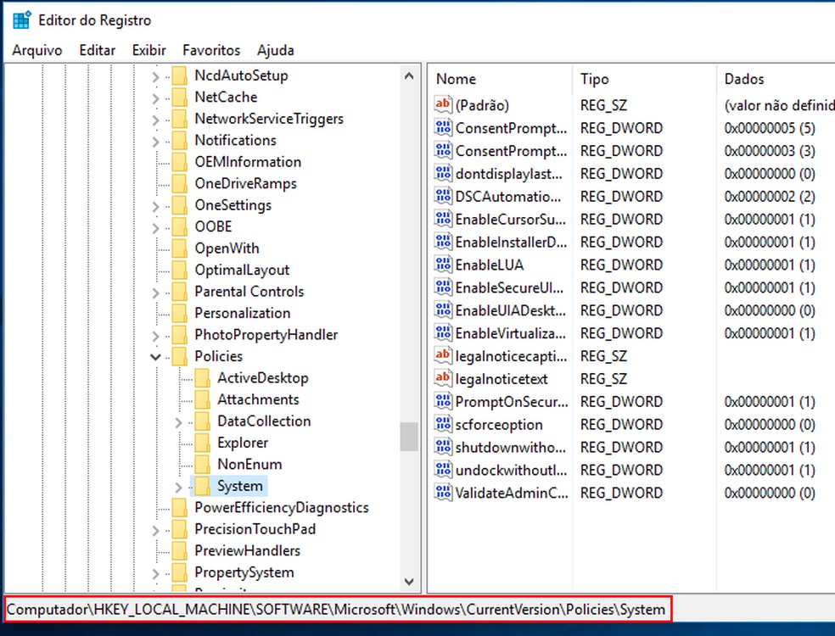This screenshot has height=636, width=835.
Task: Open the Favoritos menu
Action: click(x=211, y=50)
